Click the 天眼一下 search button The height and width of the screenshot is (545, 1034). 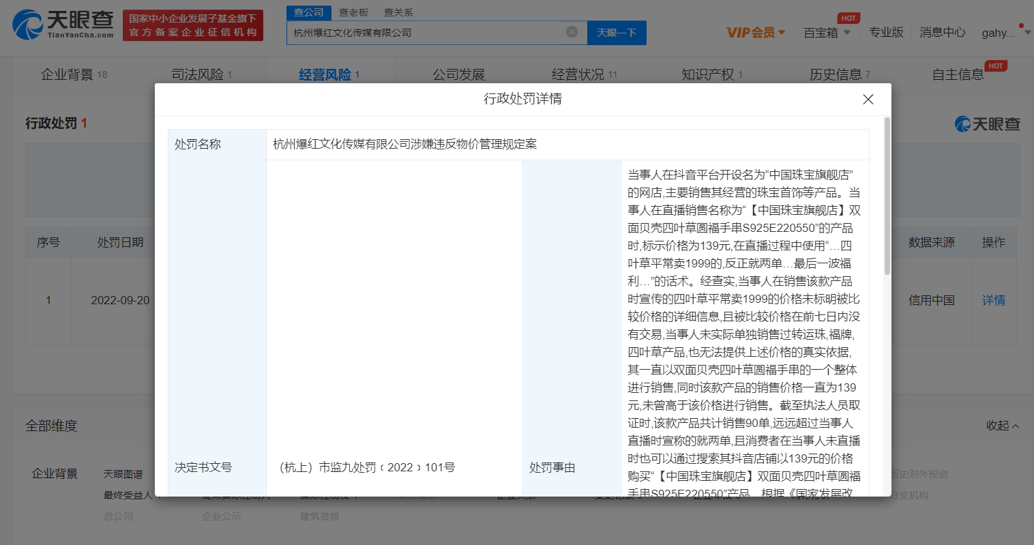[x=617, y=33]
